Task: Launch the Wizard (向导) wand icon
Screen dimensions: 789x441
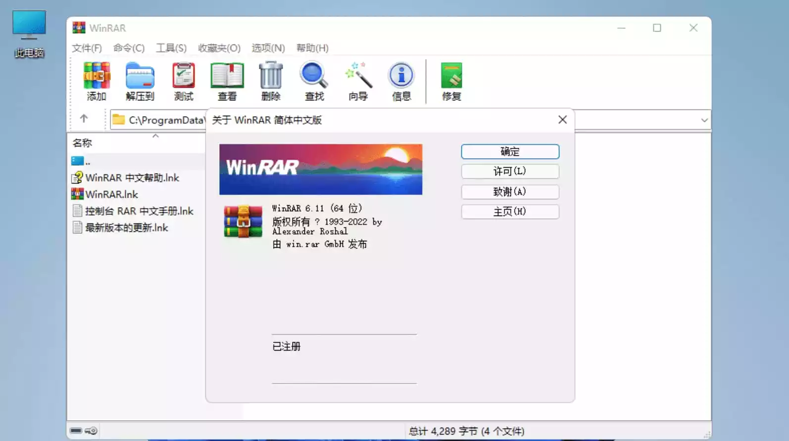Action: pos(358,81)
